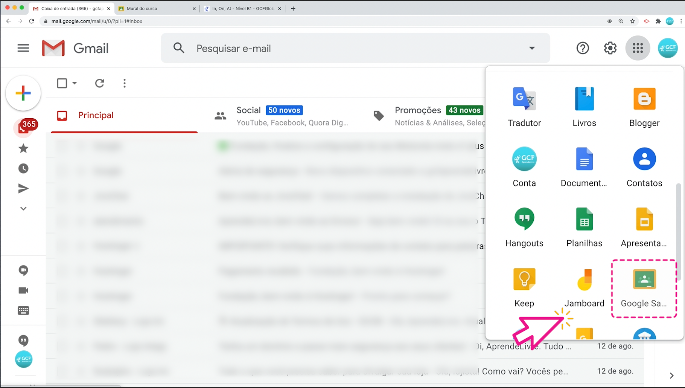Switch to the Principal tab
This screenshot has width=685, height=388.
pyautogui.click(x=124, y=115)
